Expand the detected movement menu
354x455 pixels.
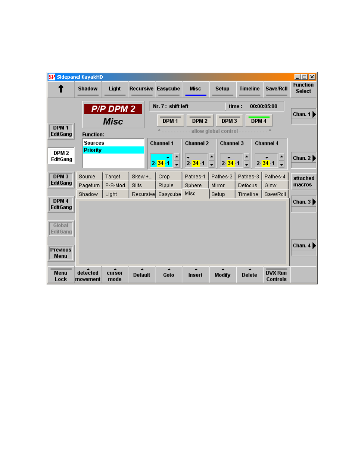88,275
